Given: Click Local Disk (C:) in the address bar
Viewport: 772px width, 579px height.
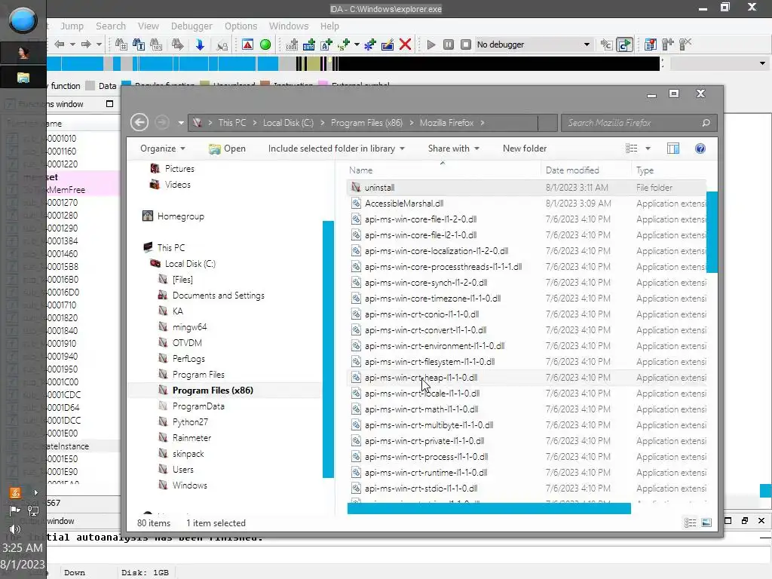Looking at the screenshot, I should click(288, 123).
